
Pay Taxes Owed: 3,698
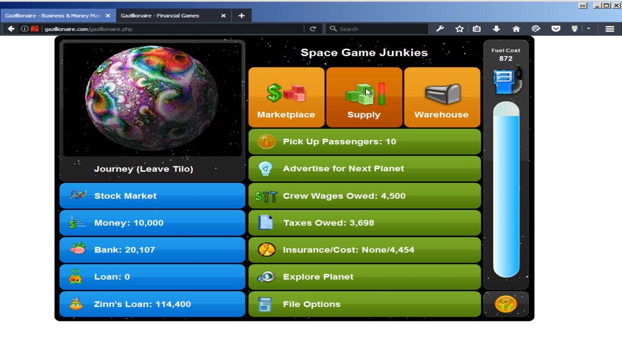[x=364, y=223]
